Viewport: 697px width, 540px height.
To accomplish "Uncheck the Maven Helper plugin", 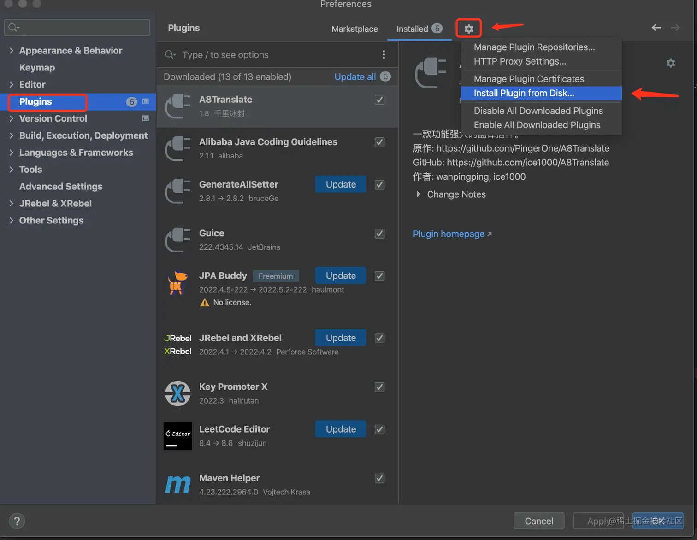I will (379, 478).
